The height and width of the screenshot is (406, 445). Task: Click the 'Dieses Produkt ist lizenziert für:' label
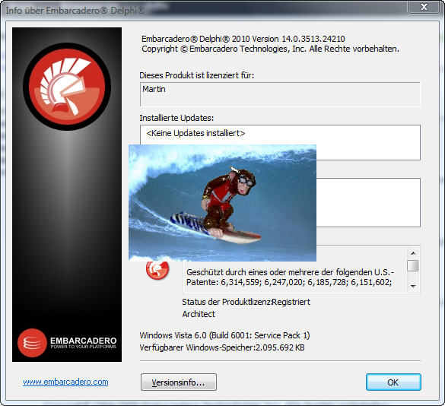(x=197, y=75)
